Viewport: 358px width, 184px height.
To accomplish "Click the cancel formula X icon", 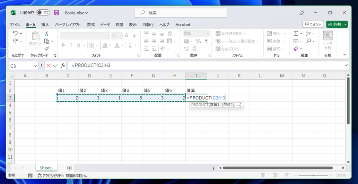I will click(48, 66).
